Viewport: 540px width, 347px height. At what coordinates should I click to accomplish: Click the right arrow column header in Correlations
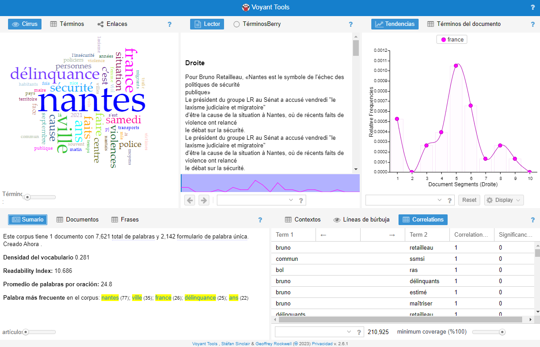click(392, 235)
